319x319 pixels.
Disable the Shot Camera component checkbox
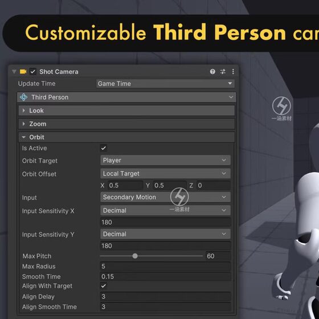(33, 72)
